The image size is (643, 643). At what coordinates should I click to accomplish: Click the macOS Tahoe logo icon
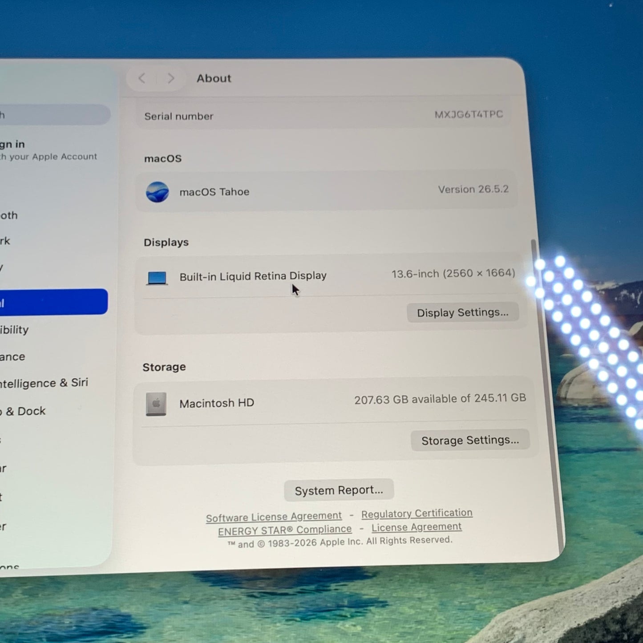coord(158,192)
